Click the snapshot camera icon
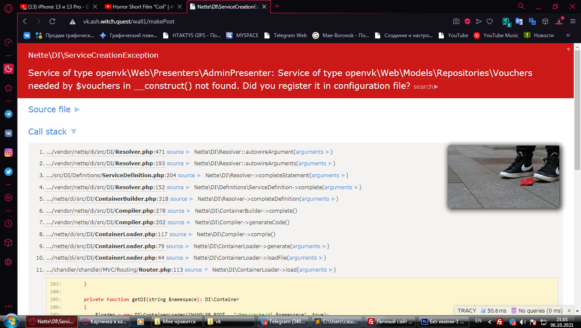The height and width of the screenshot is (328, 581). 456,21
